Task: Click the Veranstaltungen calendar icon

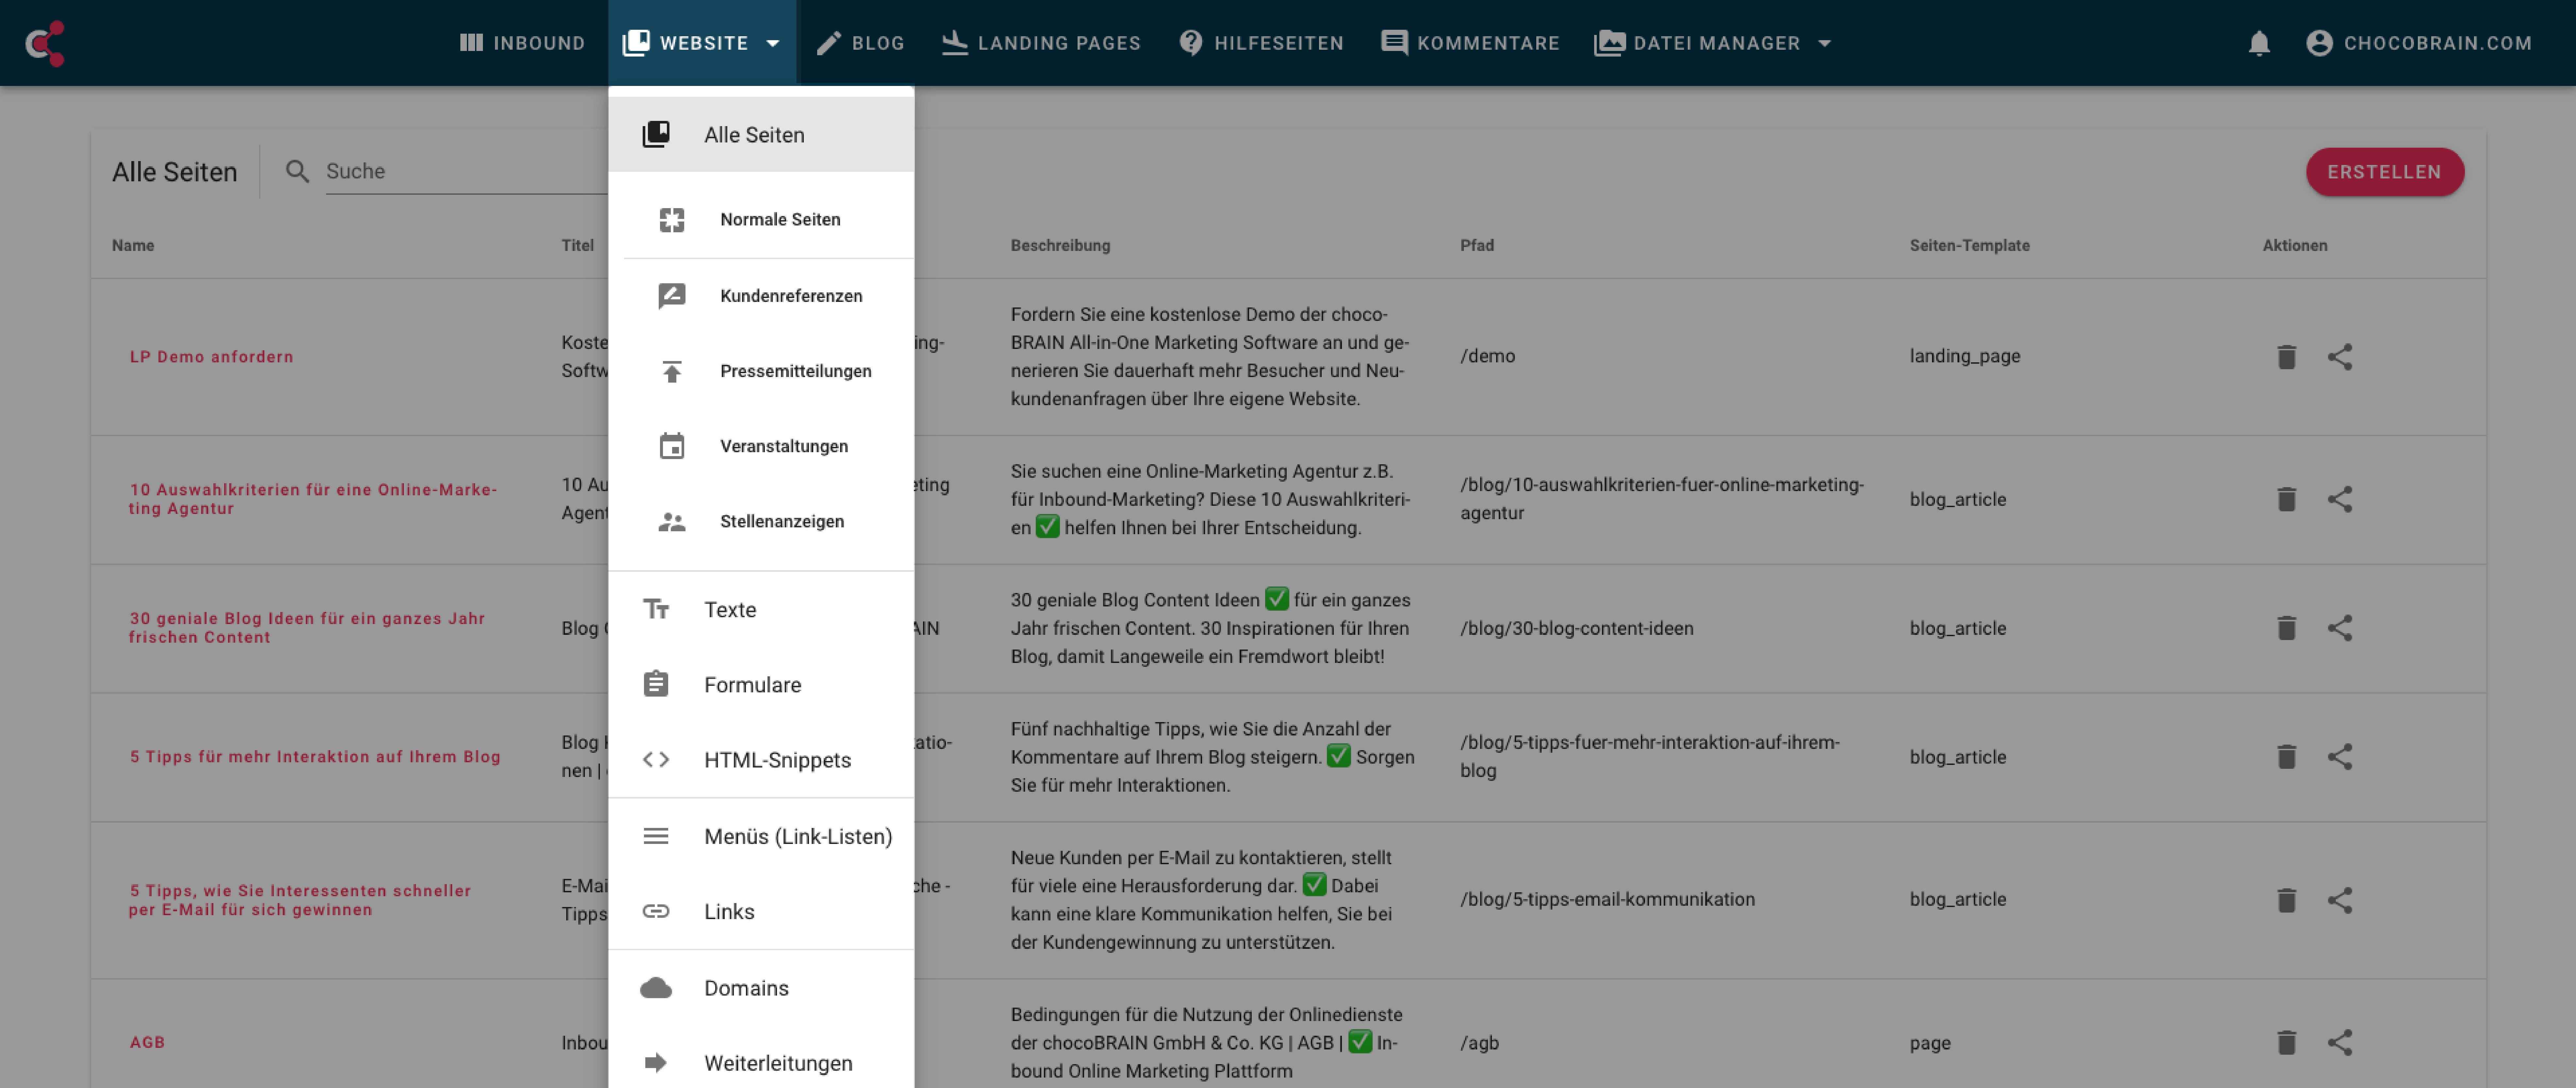Action: 672,446
